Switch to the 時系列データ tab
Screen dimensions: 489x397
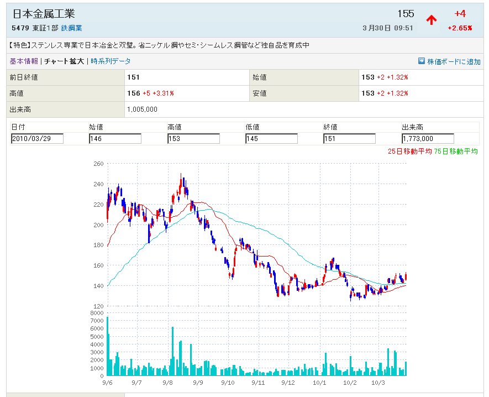111,61
